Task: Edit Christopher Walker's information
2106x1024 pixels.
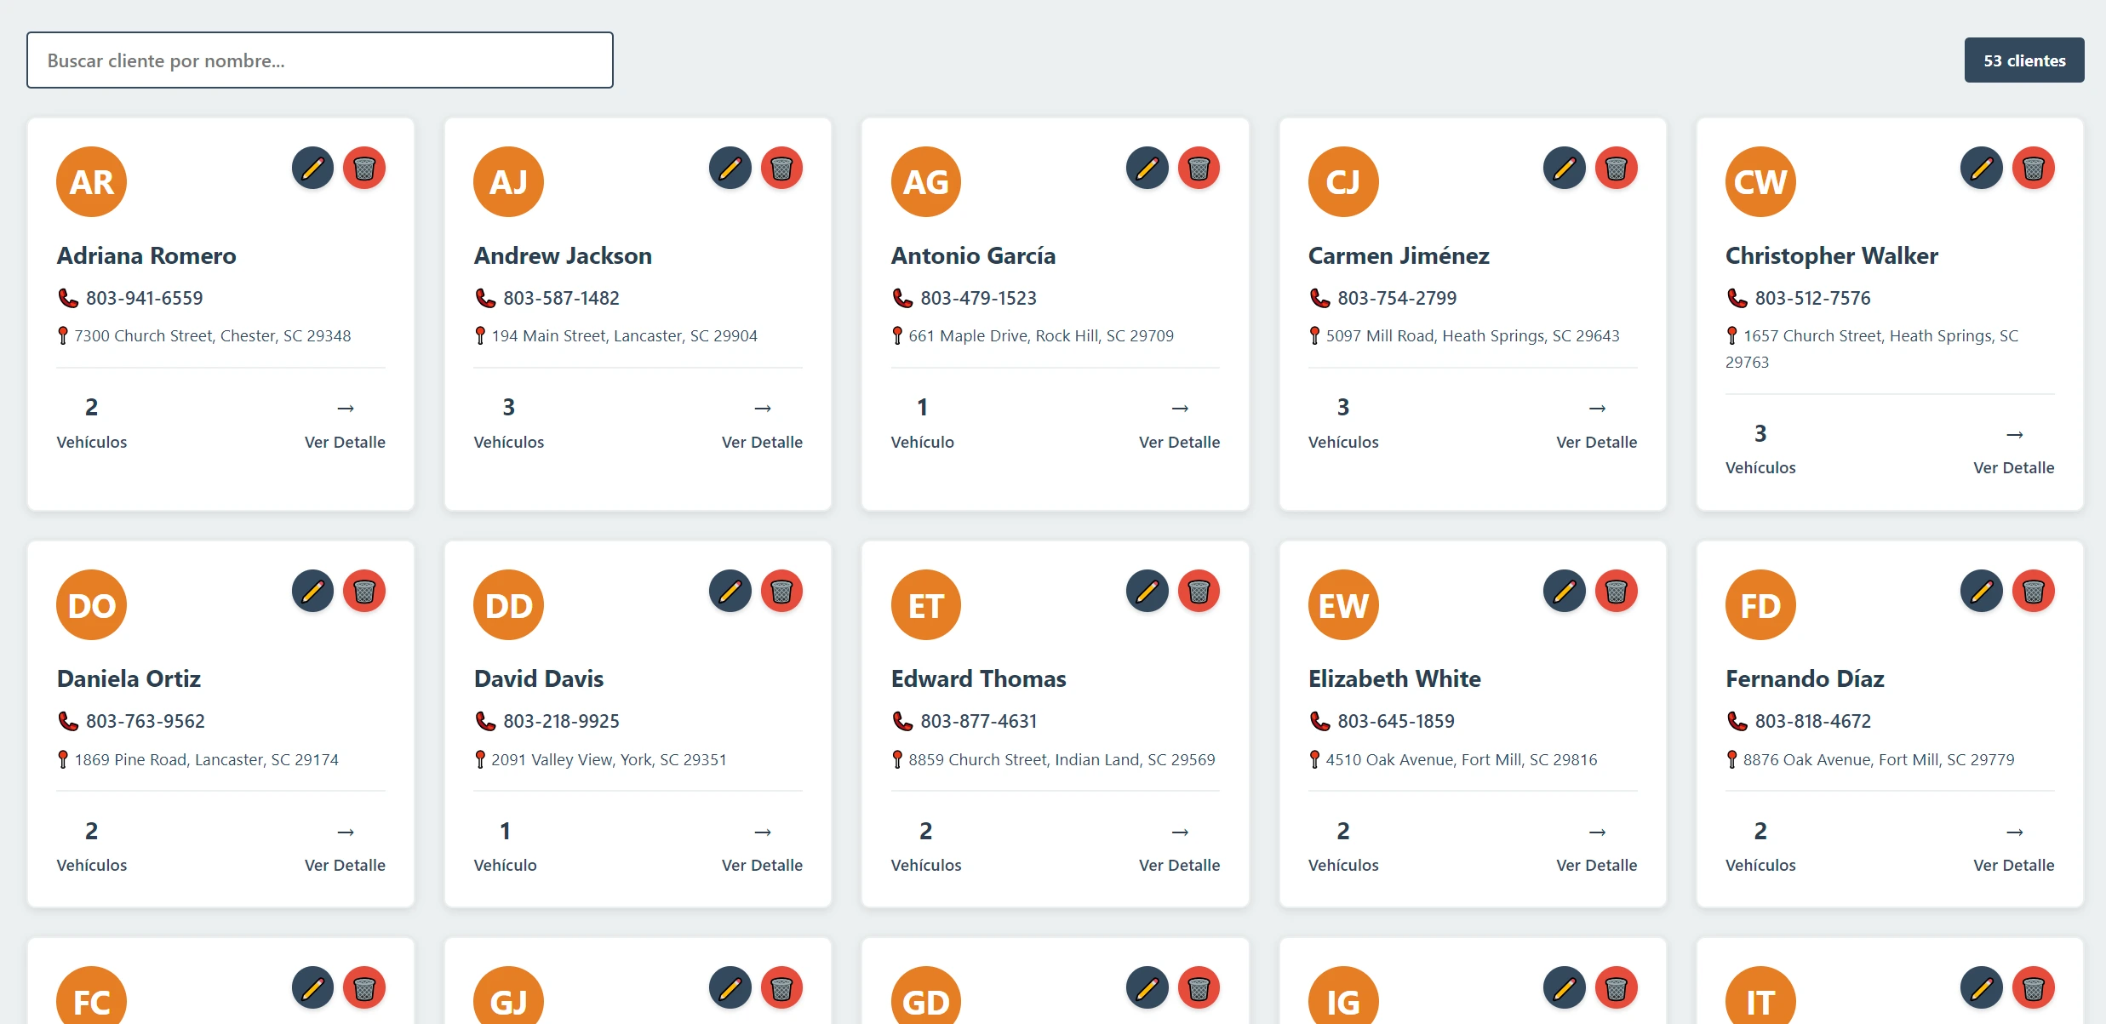Action: click(1981, 168)
